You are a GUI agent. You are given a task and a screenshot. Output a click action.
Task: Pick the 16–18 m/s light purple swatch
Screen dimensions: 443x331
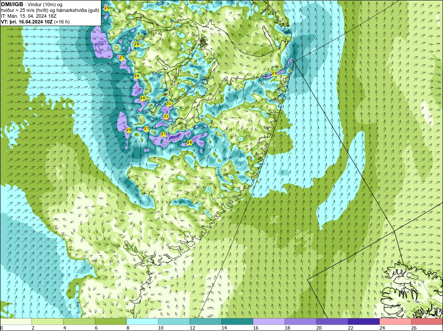[x=269, y=321]
